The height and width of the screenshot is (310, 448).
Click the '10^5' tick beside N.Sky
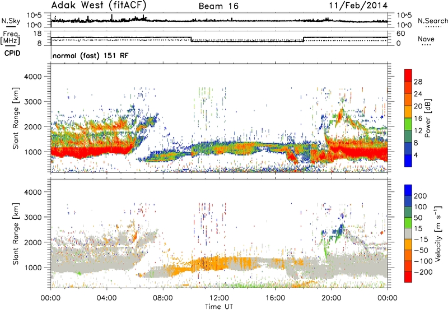34,16
